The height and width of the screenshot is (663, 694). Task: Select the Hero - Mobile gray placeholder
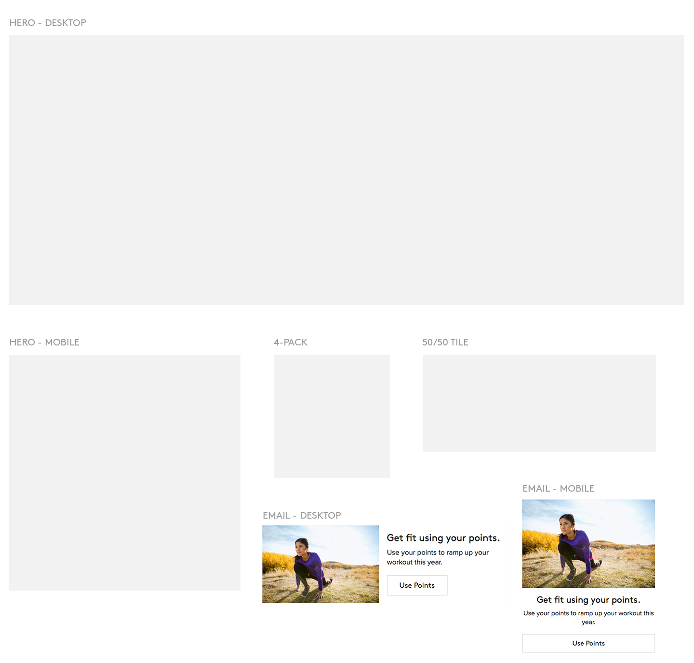[x=124, y=472]
